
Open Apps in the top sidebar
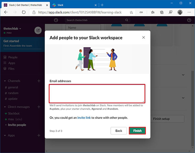(x=12, y=63)
